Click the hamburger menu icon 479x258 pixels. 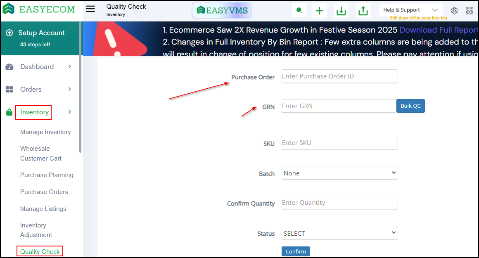click(90, 9)
